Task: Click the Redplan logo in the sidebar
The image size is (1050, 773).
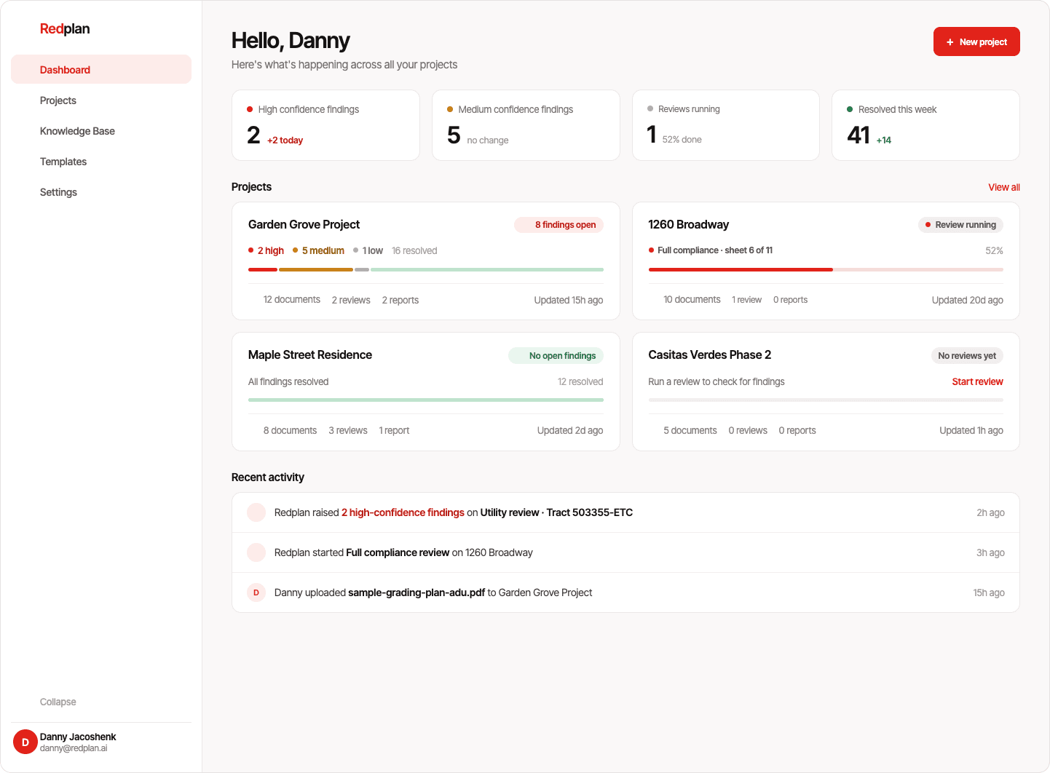Action: (x=65, y=29)
